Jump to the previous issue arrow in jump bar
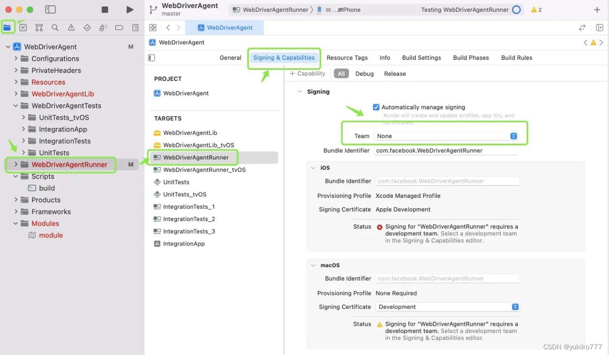 pyautogui.click(x=585, y=42)
